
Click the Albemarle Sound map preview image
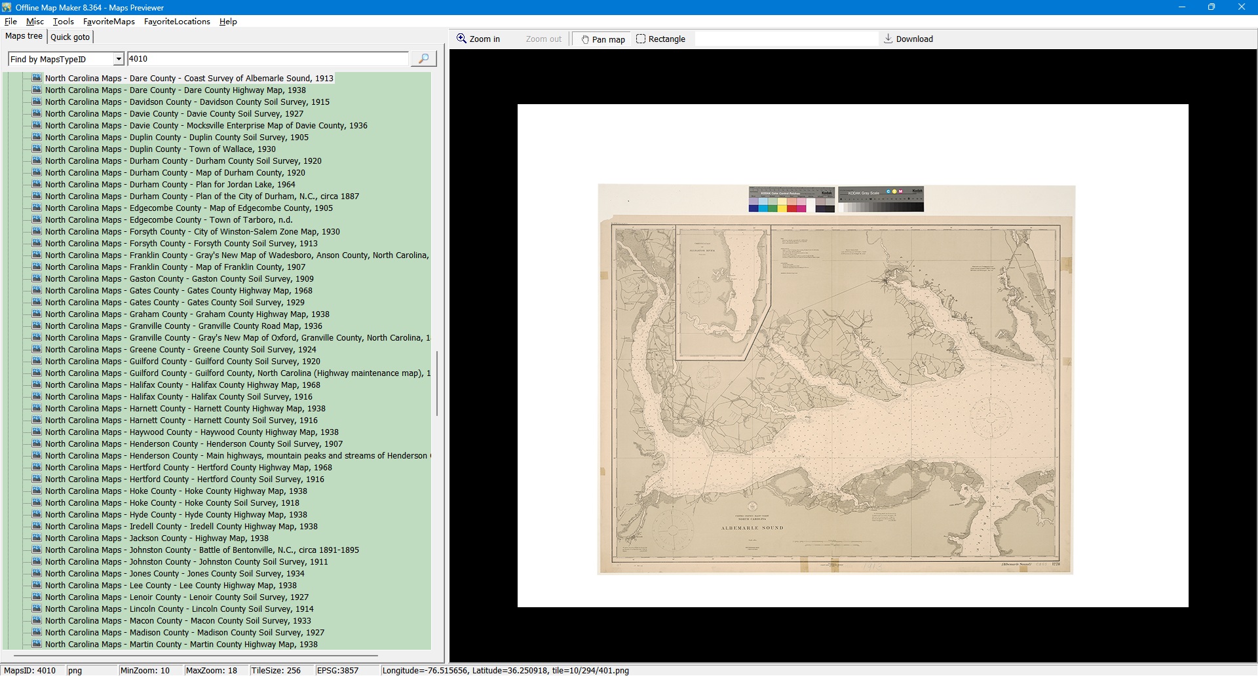[836, 380]
